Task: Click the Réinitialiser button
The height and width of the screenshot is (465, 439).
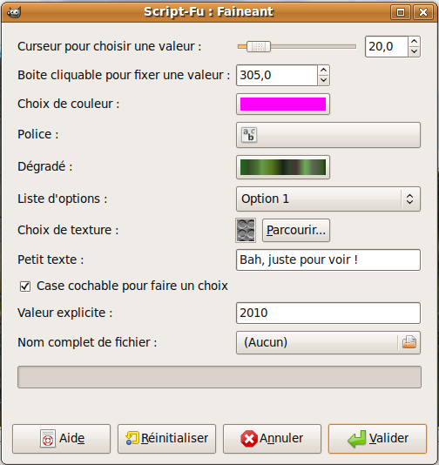Action: [x=166, y=439]
